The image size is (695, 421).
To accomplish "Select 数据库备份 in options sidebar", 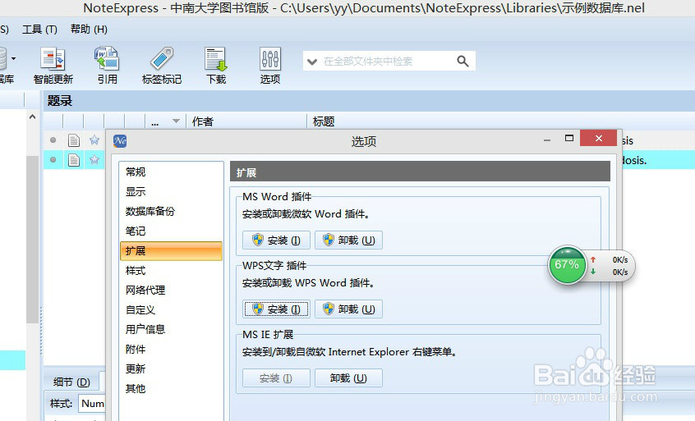I will pos(171,211).
